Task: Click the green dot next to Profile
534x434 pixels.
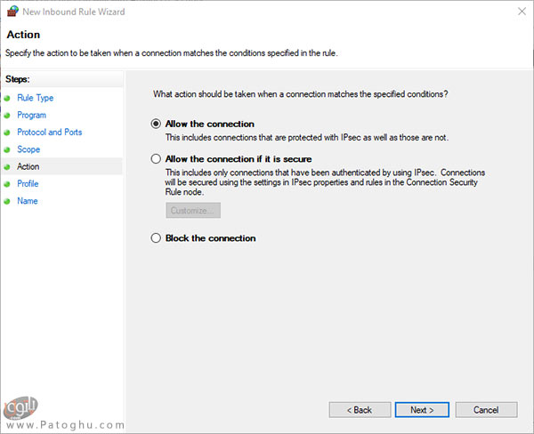Action: point(7,184)
